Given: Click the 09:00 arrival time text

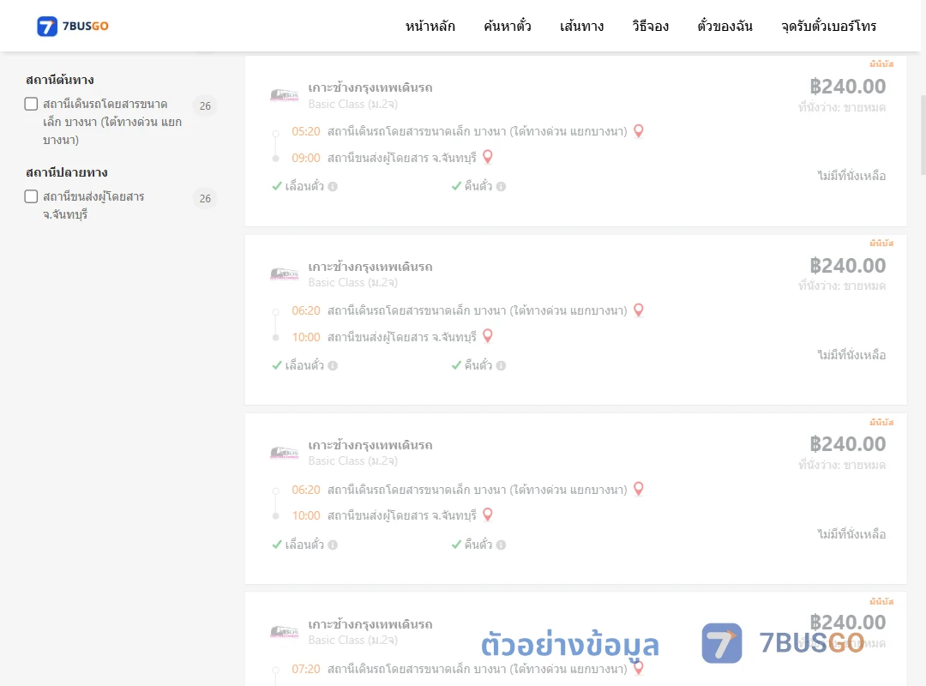Looking at the screenshot, I should (306, 158).
